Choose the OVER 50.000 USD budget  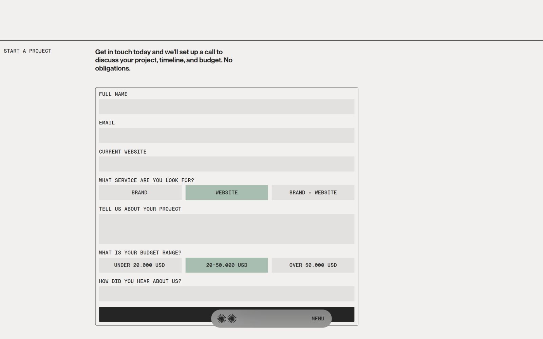pyautogui.click(x=313, y=265)
